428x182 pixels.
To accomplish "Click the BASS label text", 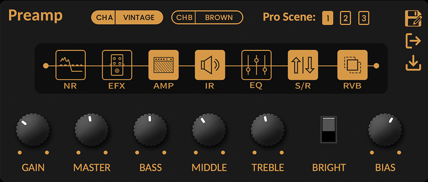I will coord(151,168).
